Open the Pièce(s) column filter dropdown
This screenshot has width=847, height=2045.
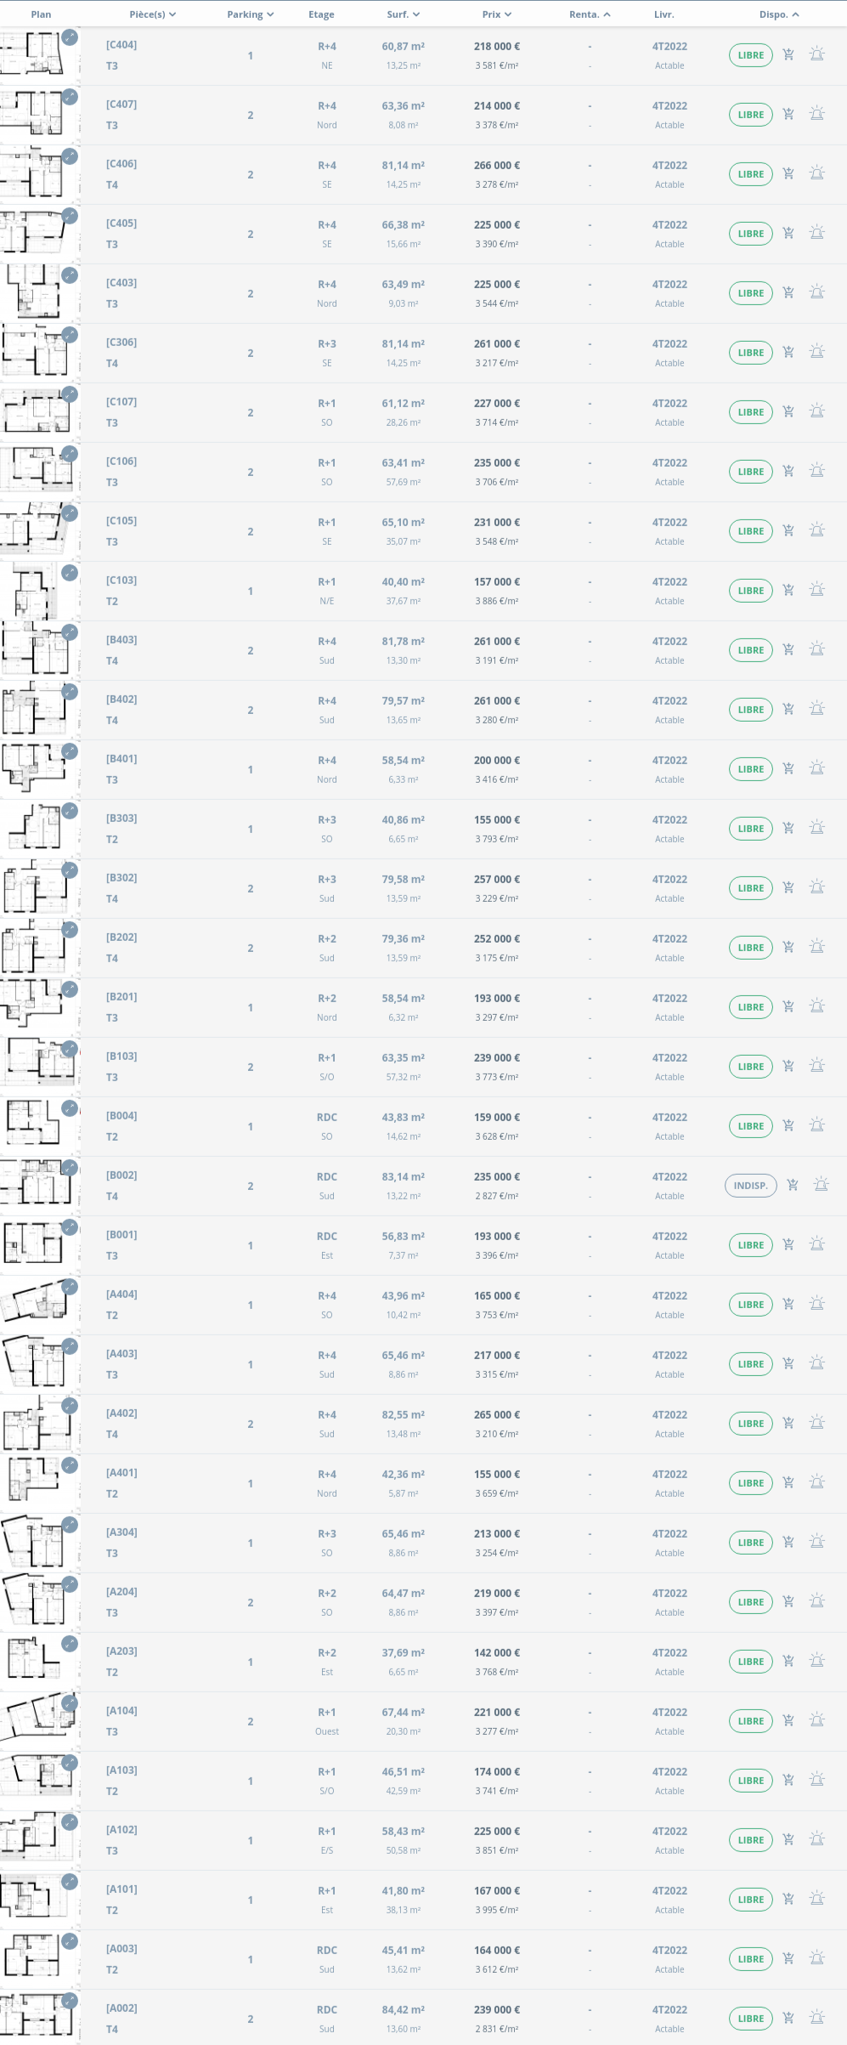[153, 14]
